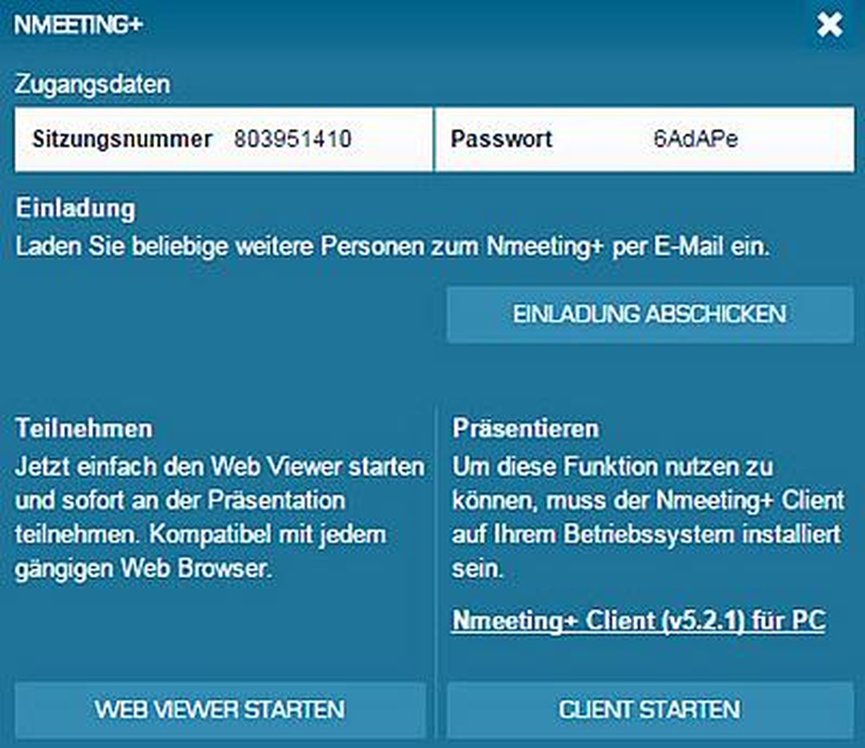Select the Passwort label
865x748 pixels.
tap(501, 139)
